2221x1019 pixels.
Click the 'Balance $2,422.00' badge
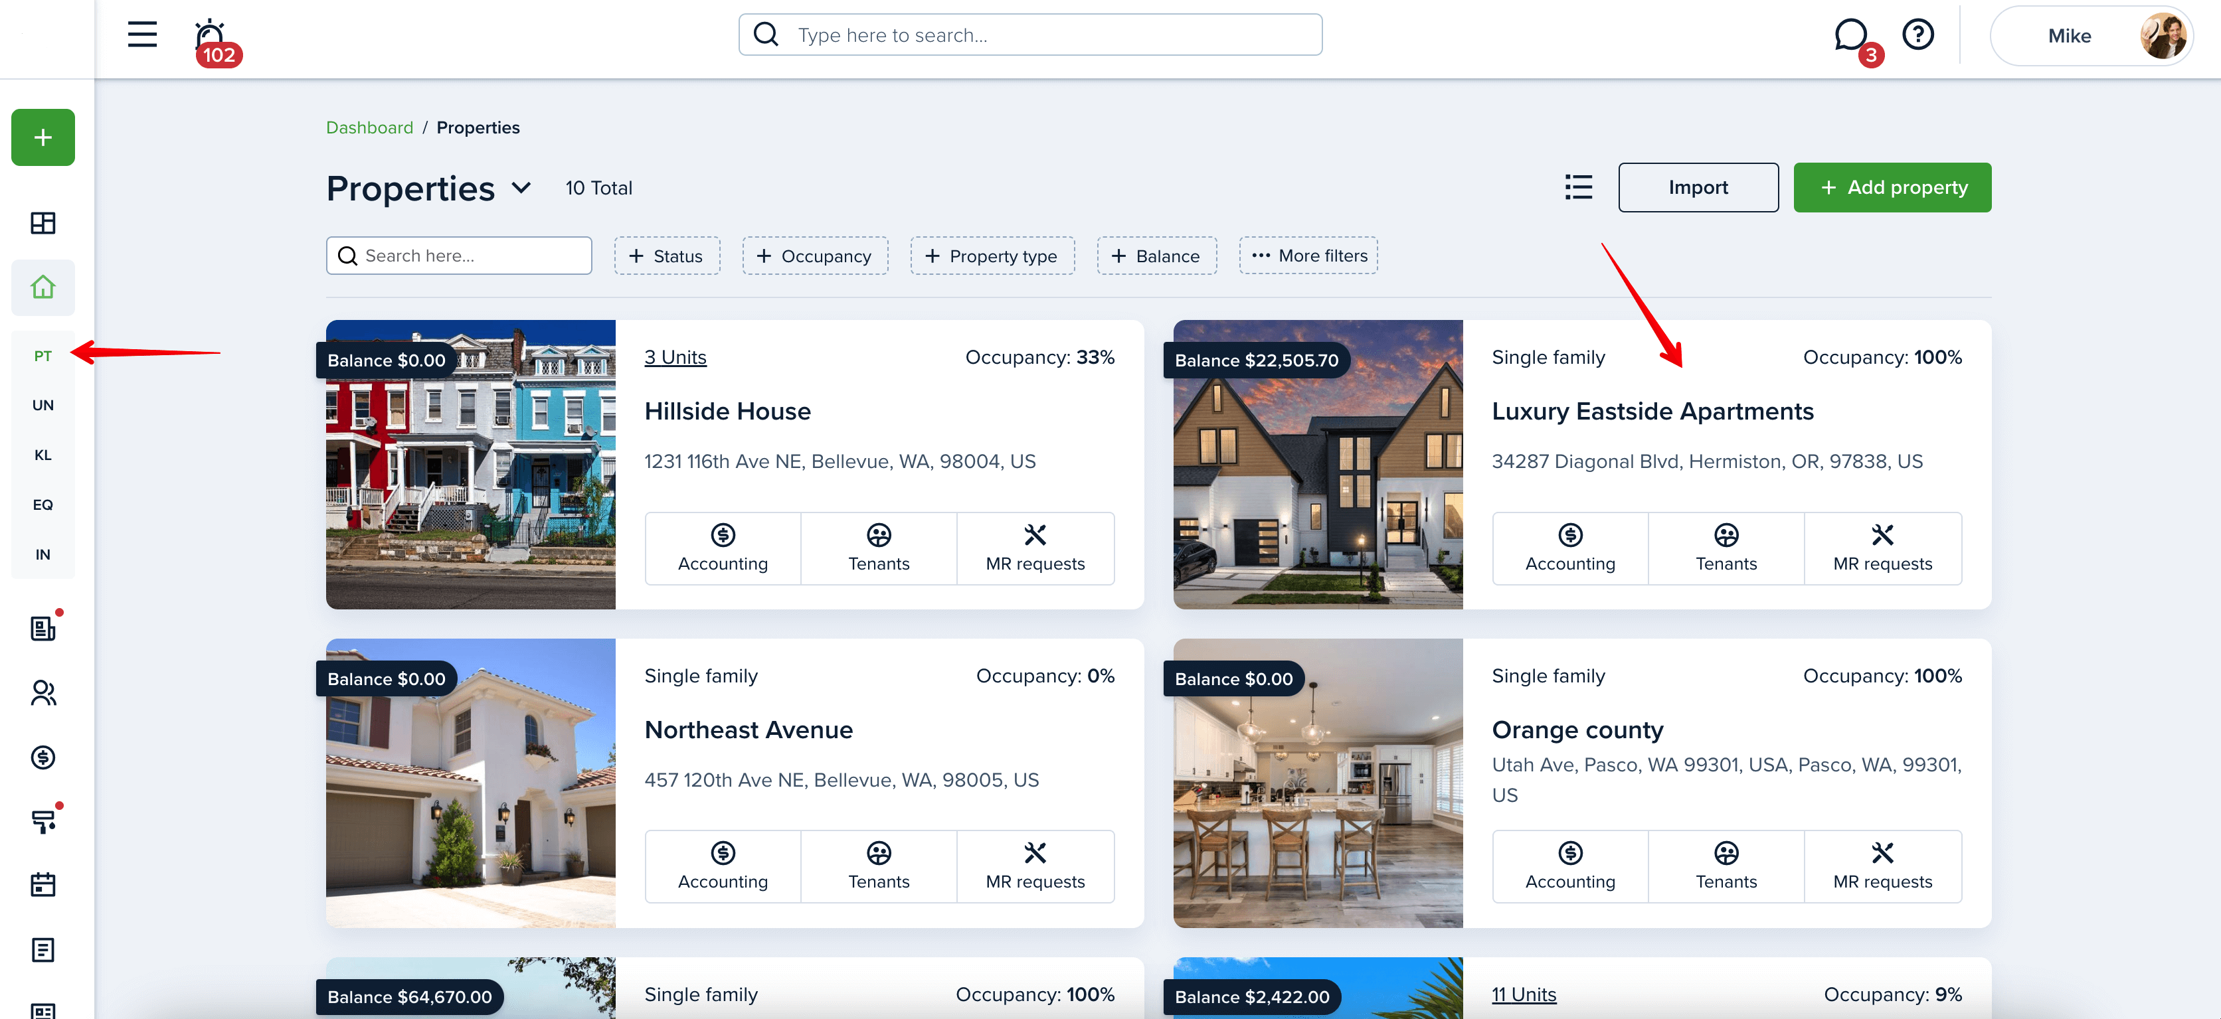point(1252,998)
